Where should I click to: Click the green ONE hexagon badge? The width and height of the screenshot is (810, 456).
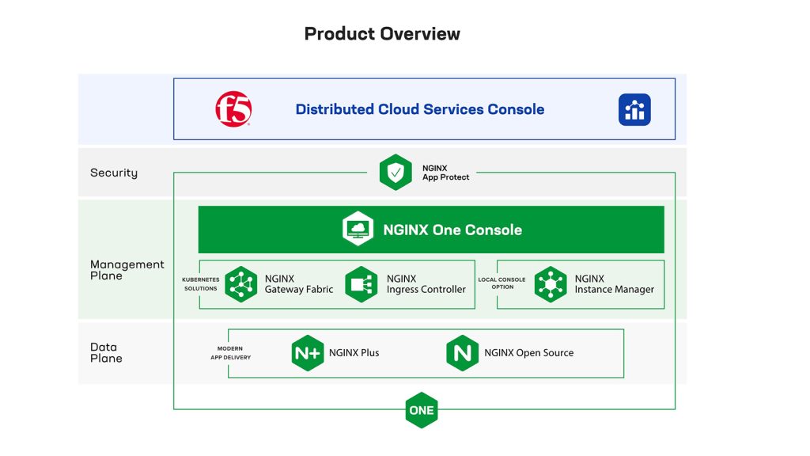tap(422, 410)
